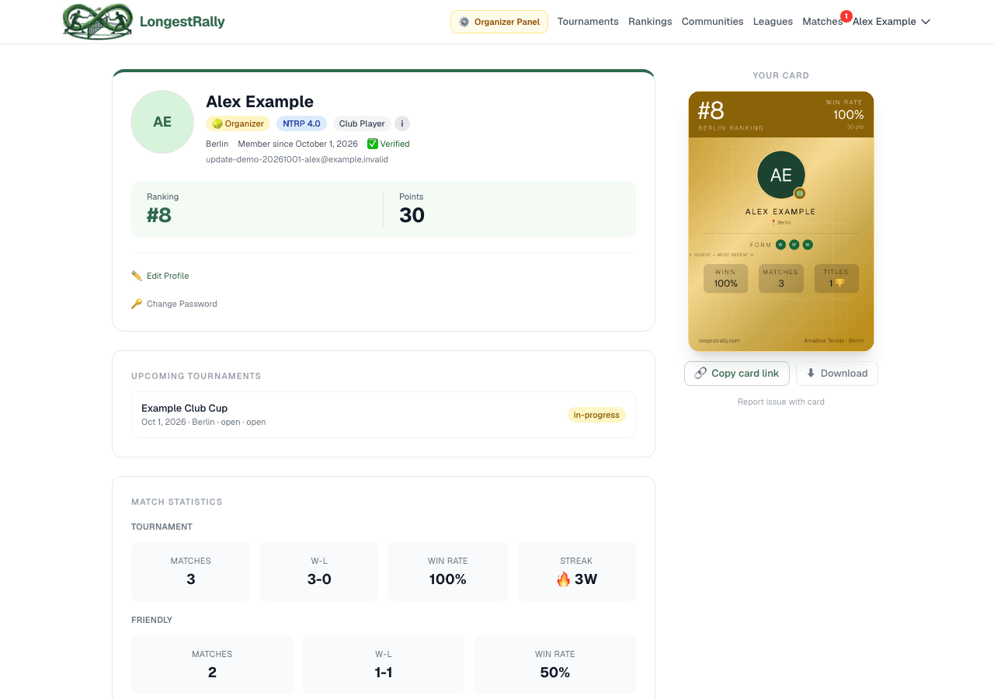The width and height of the screenshot is (994, 699).
Task: Click the tournament W-L 3-0 tile
Action: tap(319, 572)
